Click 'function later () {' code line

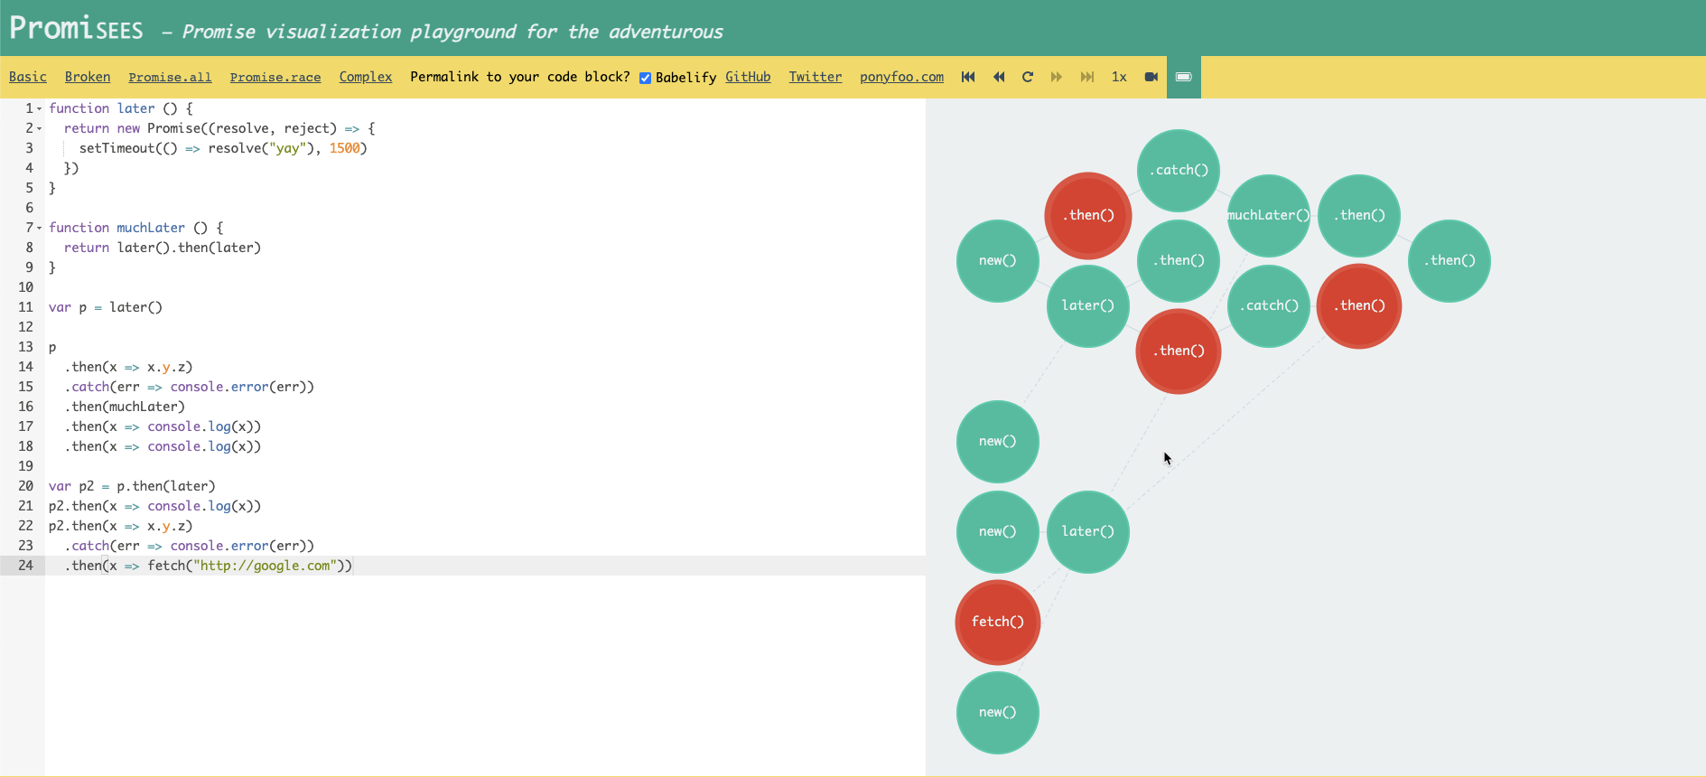tap(121, 108)
